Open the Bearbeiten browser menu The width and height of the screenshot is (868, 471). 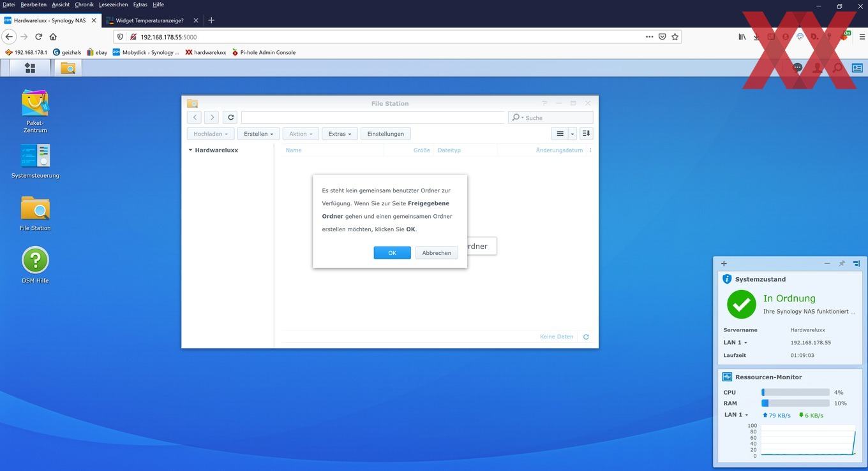(33, 4)
